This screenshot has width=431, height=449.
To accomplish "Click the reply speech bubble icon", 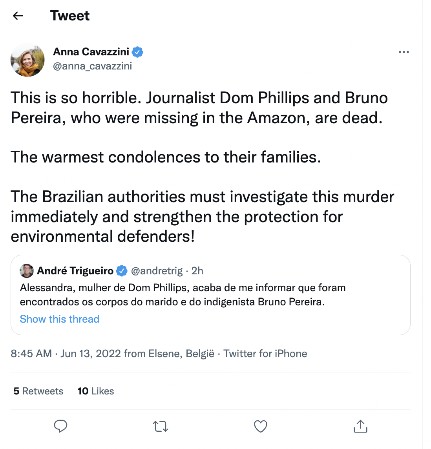I will (x=60, y=426).
